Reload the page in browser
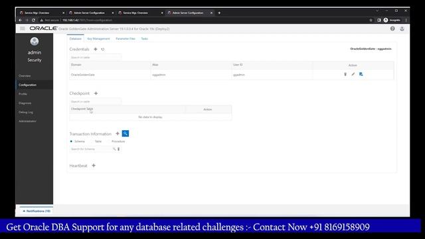 33,20
